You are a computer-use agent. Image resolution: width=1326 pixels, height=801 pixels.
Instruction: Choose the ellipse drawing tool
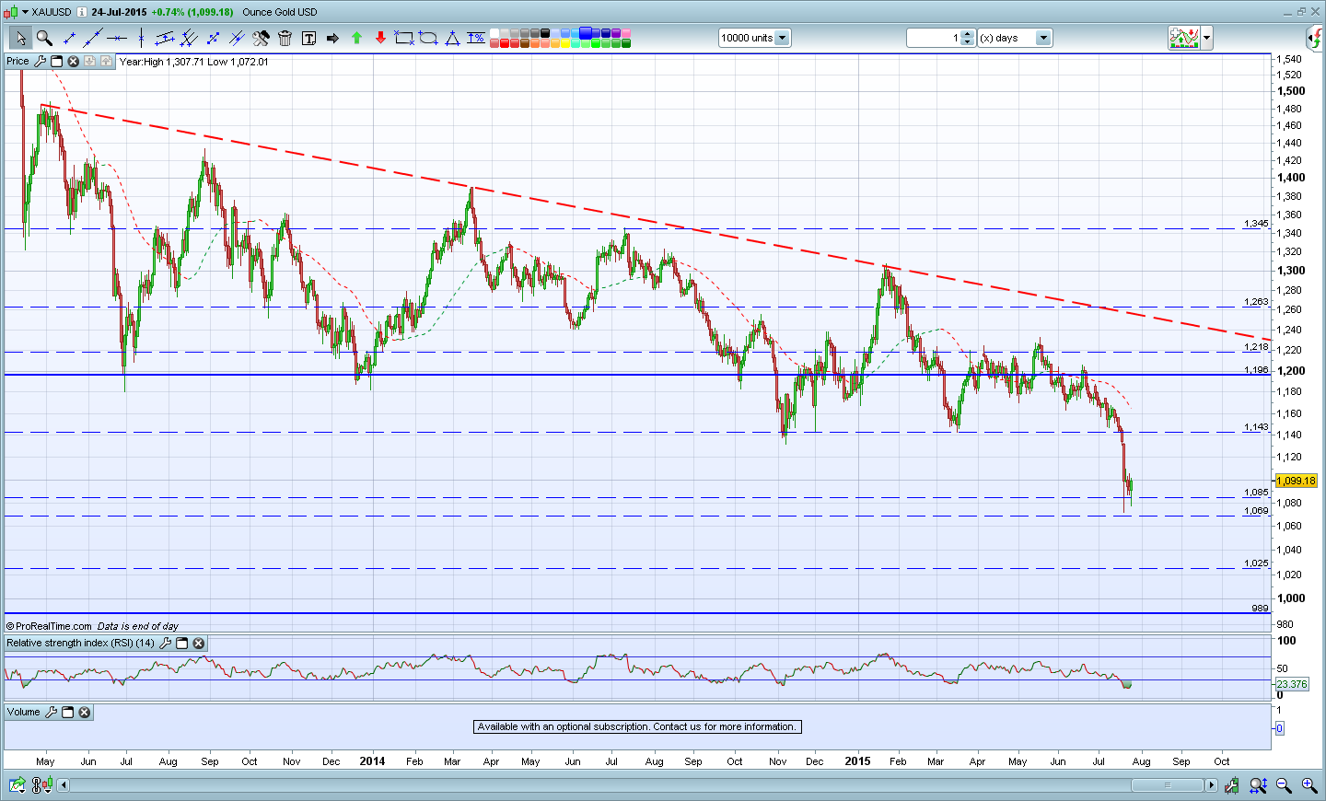[428, 38]
